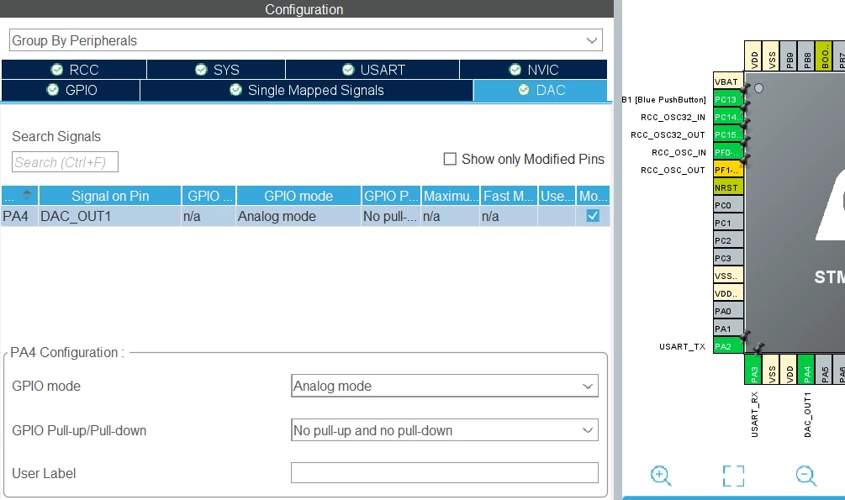The width and height of the screenshot is (845, 500).
Task: Select pin PC13 on the chip
Action: pyautogui.click(x=728, y=99)
